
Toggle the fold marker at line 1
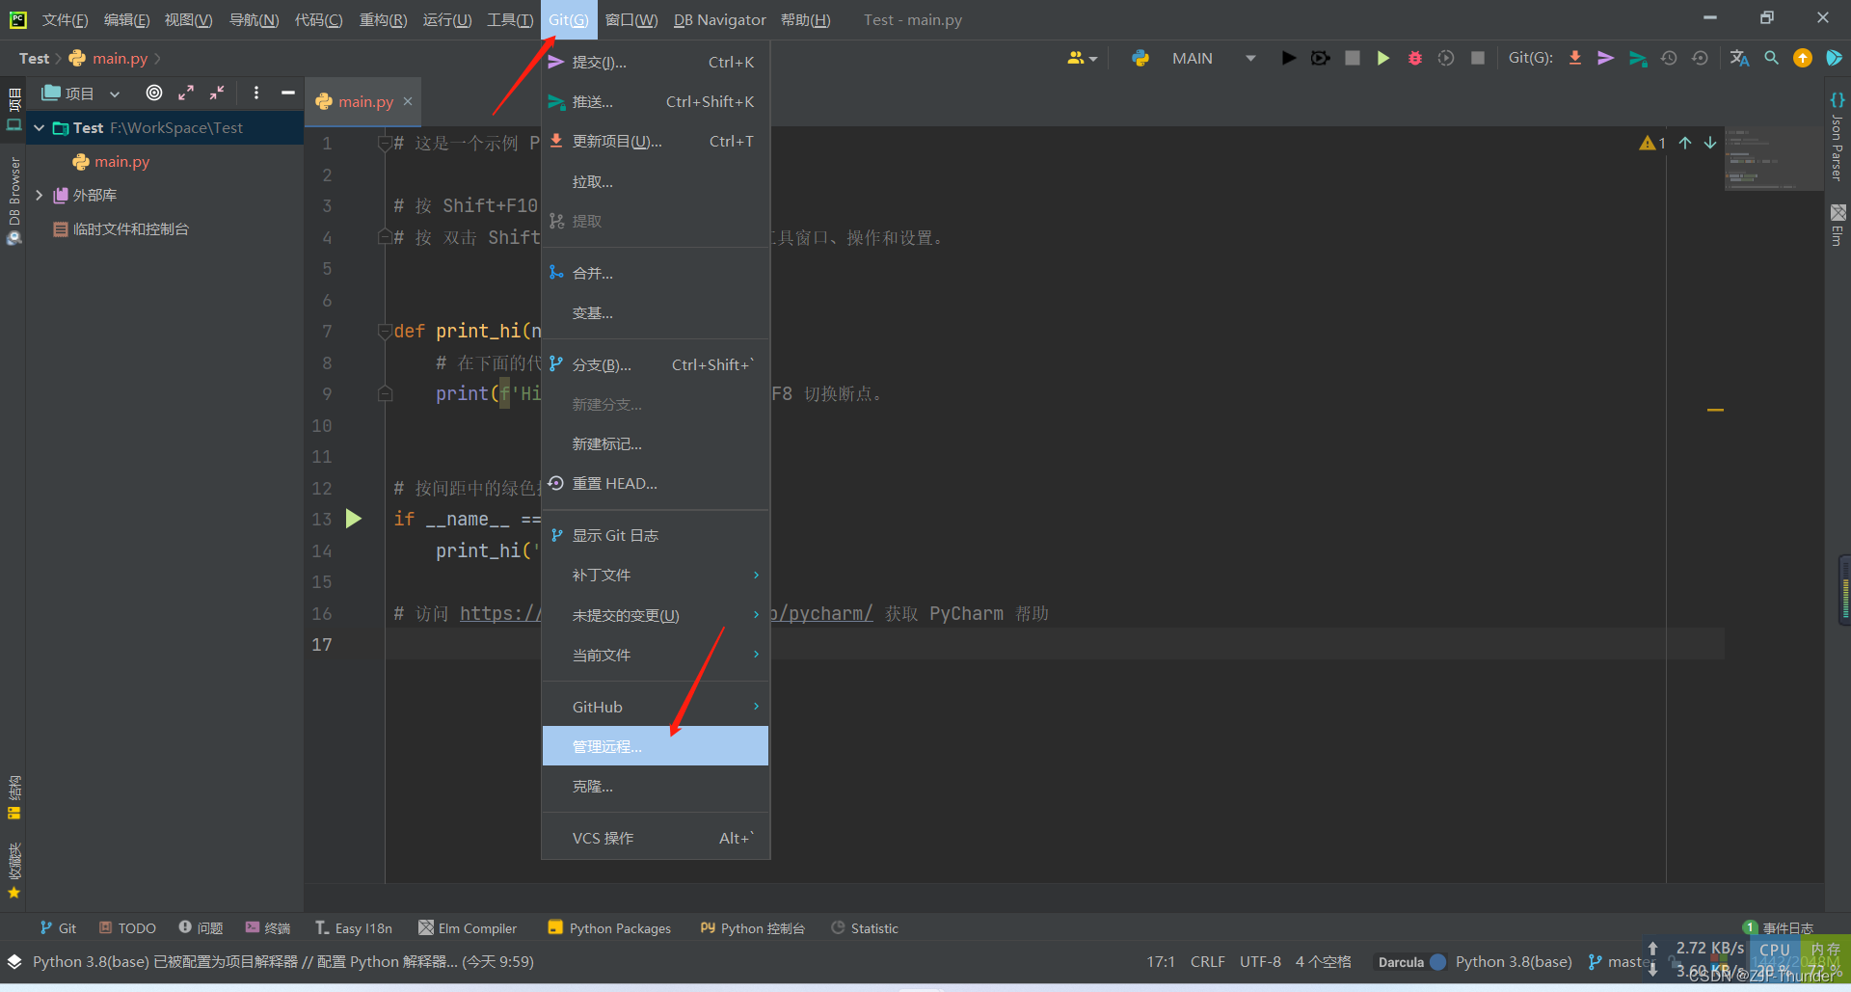point(385,144)
